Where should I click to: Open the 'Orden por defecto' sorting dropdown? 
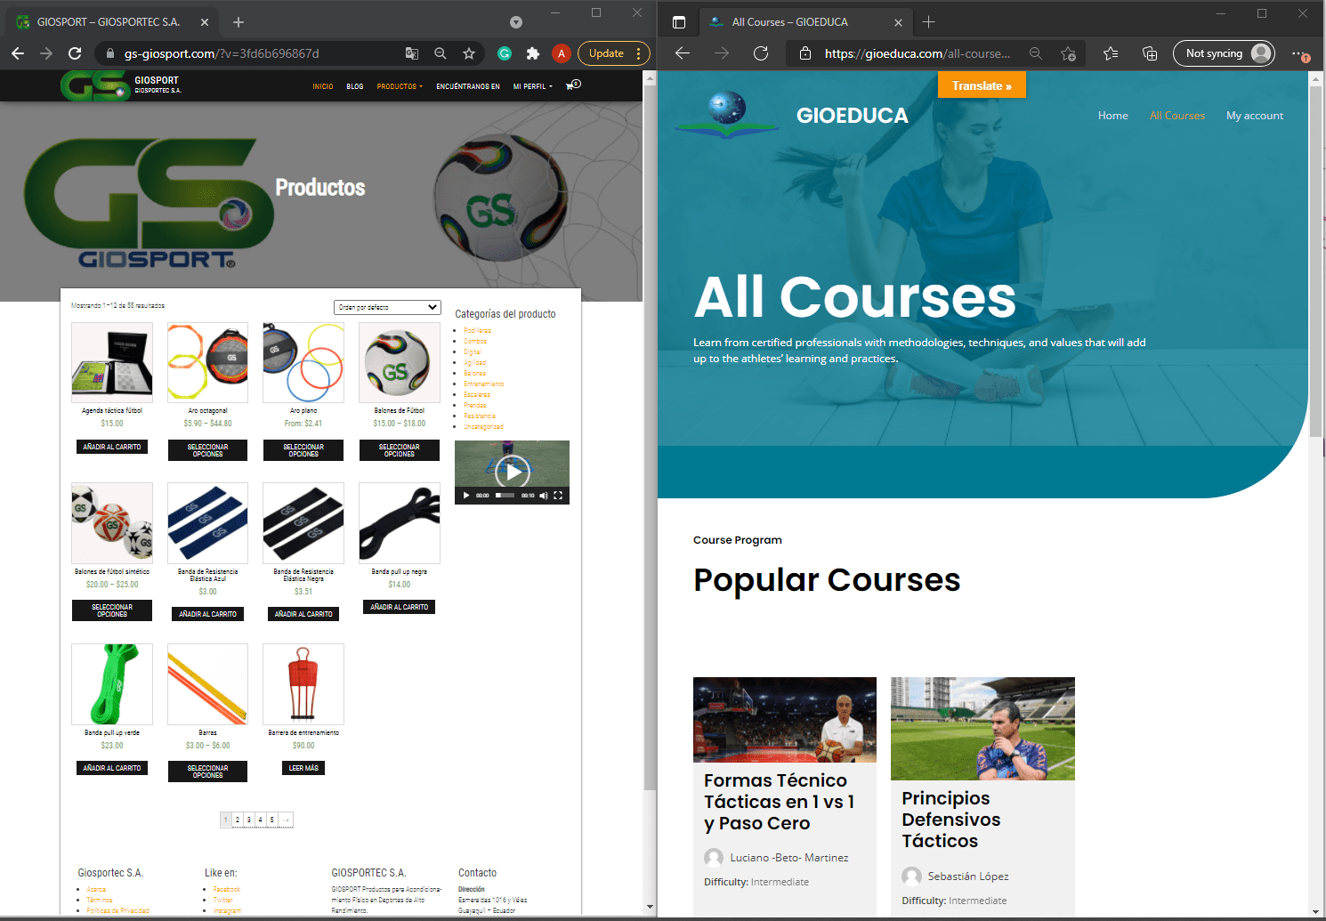tap(387, 307)
